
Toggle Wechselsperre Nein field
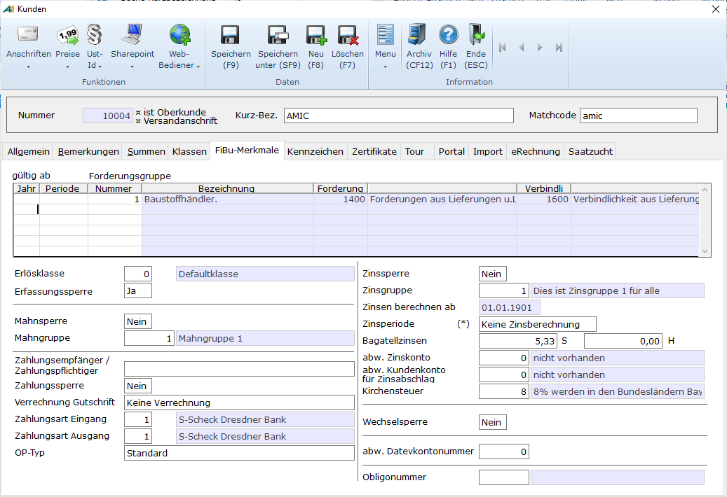point(492,423)
